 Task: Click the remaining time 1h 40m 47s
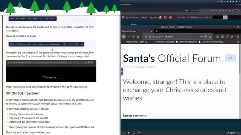click(x=233, y=133)
